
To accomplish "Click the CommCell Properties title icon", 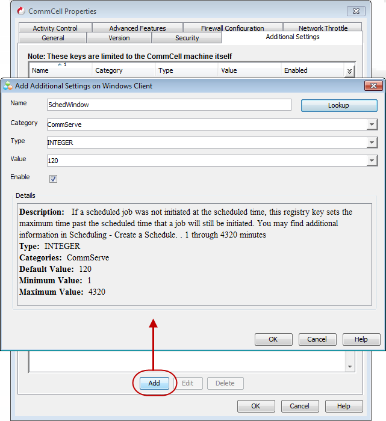I will pos(21,11).
